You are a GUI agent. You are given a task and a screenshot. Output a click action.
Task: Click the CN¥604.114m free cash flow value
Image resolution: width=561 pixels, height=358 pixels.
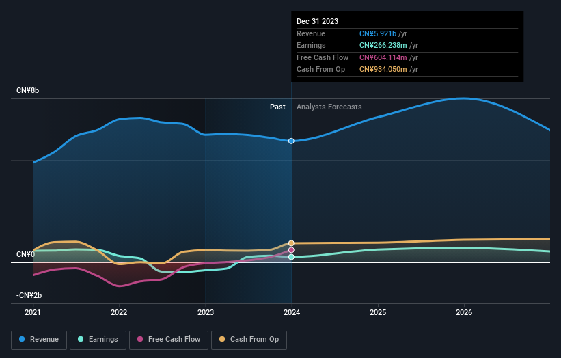tap(383, 57)
